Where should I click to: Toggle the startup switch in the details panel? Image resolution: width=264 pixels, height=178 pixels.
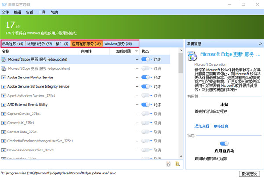click(224, 143)
